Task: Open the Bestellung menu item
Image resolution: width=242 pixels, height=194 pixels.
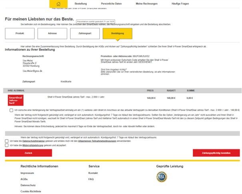Action: click(x=80, y=4)
